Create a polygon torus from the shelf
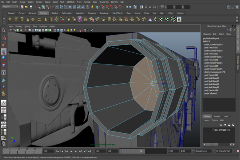240x160 pixels. click(x=39, y=20)
